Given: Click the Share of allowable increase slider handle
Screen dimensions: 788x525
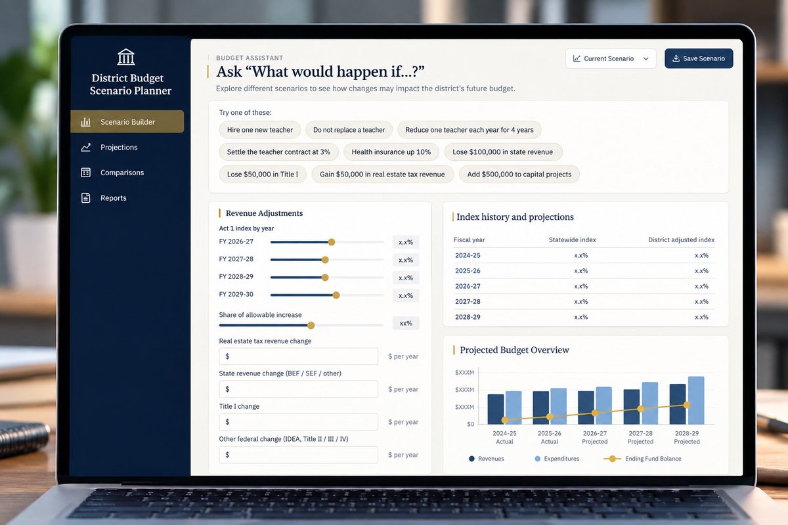Looking at the screenshot, I should click(x=311, y=325).
